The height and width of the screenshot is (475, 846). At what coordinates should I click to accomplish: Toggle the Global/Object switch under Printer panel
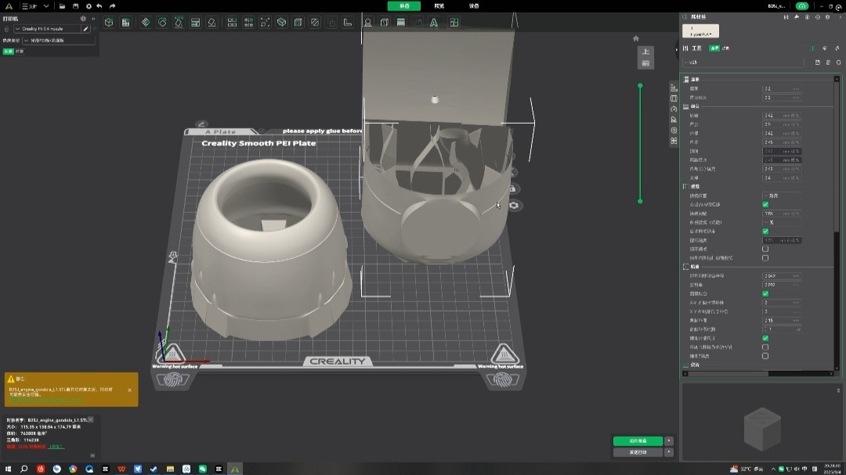13,52
